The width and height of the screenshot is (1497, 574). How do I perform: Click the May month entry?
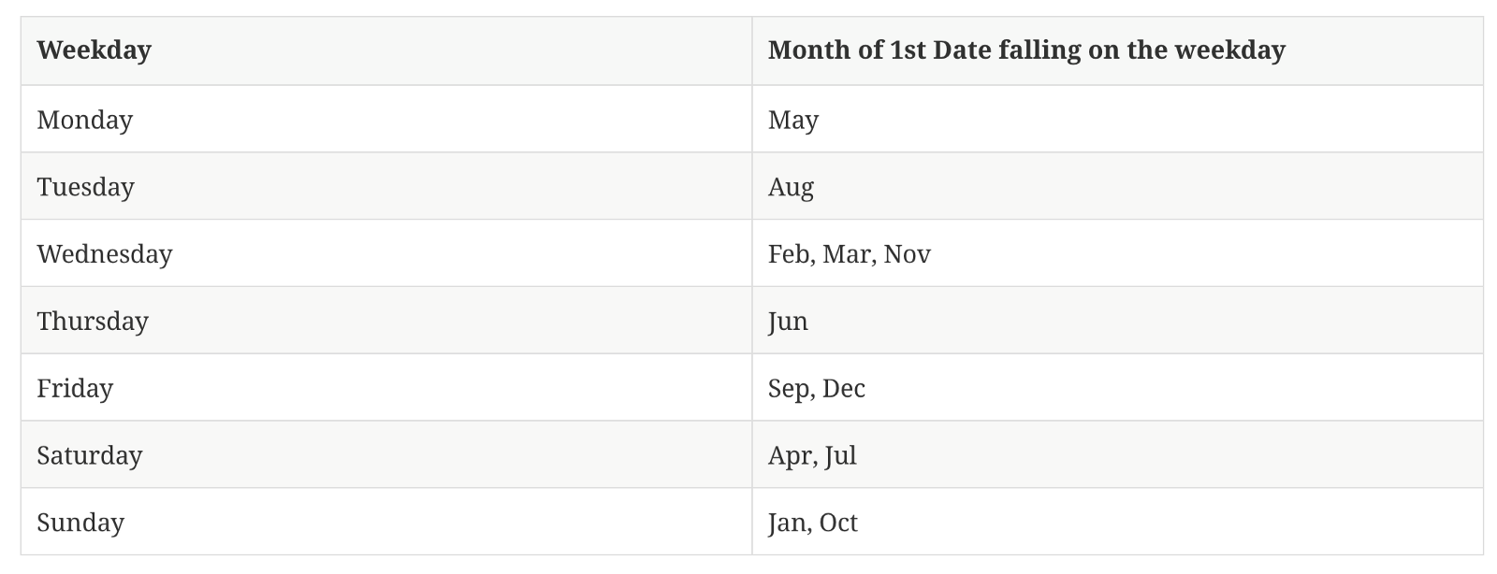pos(793,120)
